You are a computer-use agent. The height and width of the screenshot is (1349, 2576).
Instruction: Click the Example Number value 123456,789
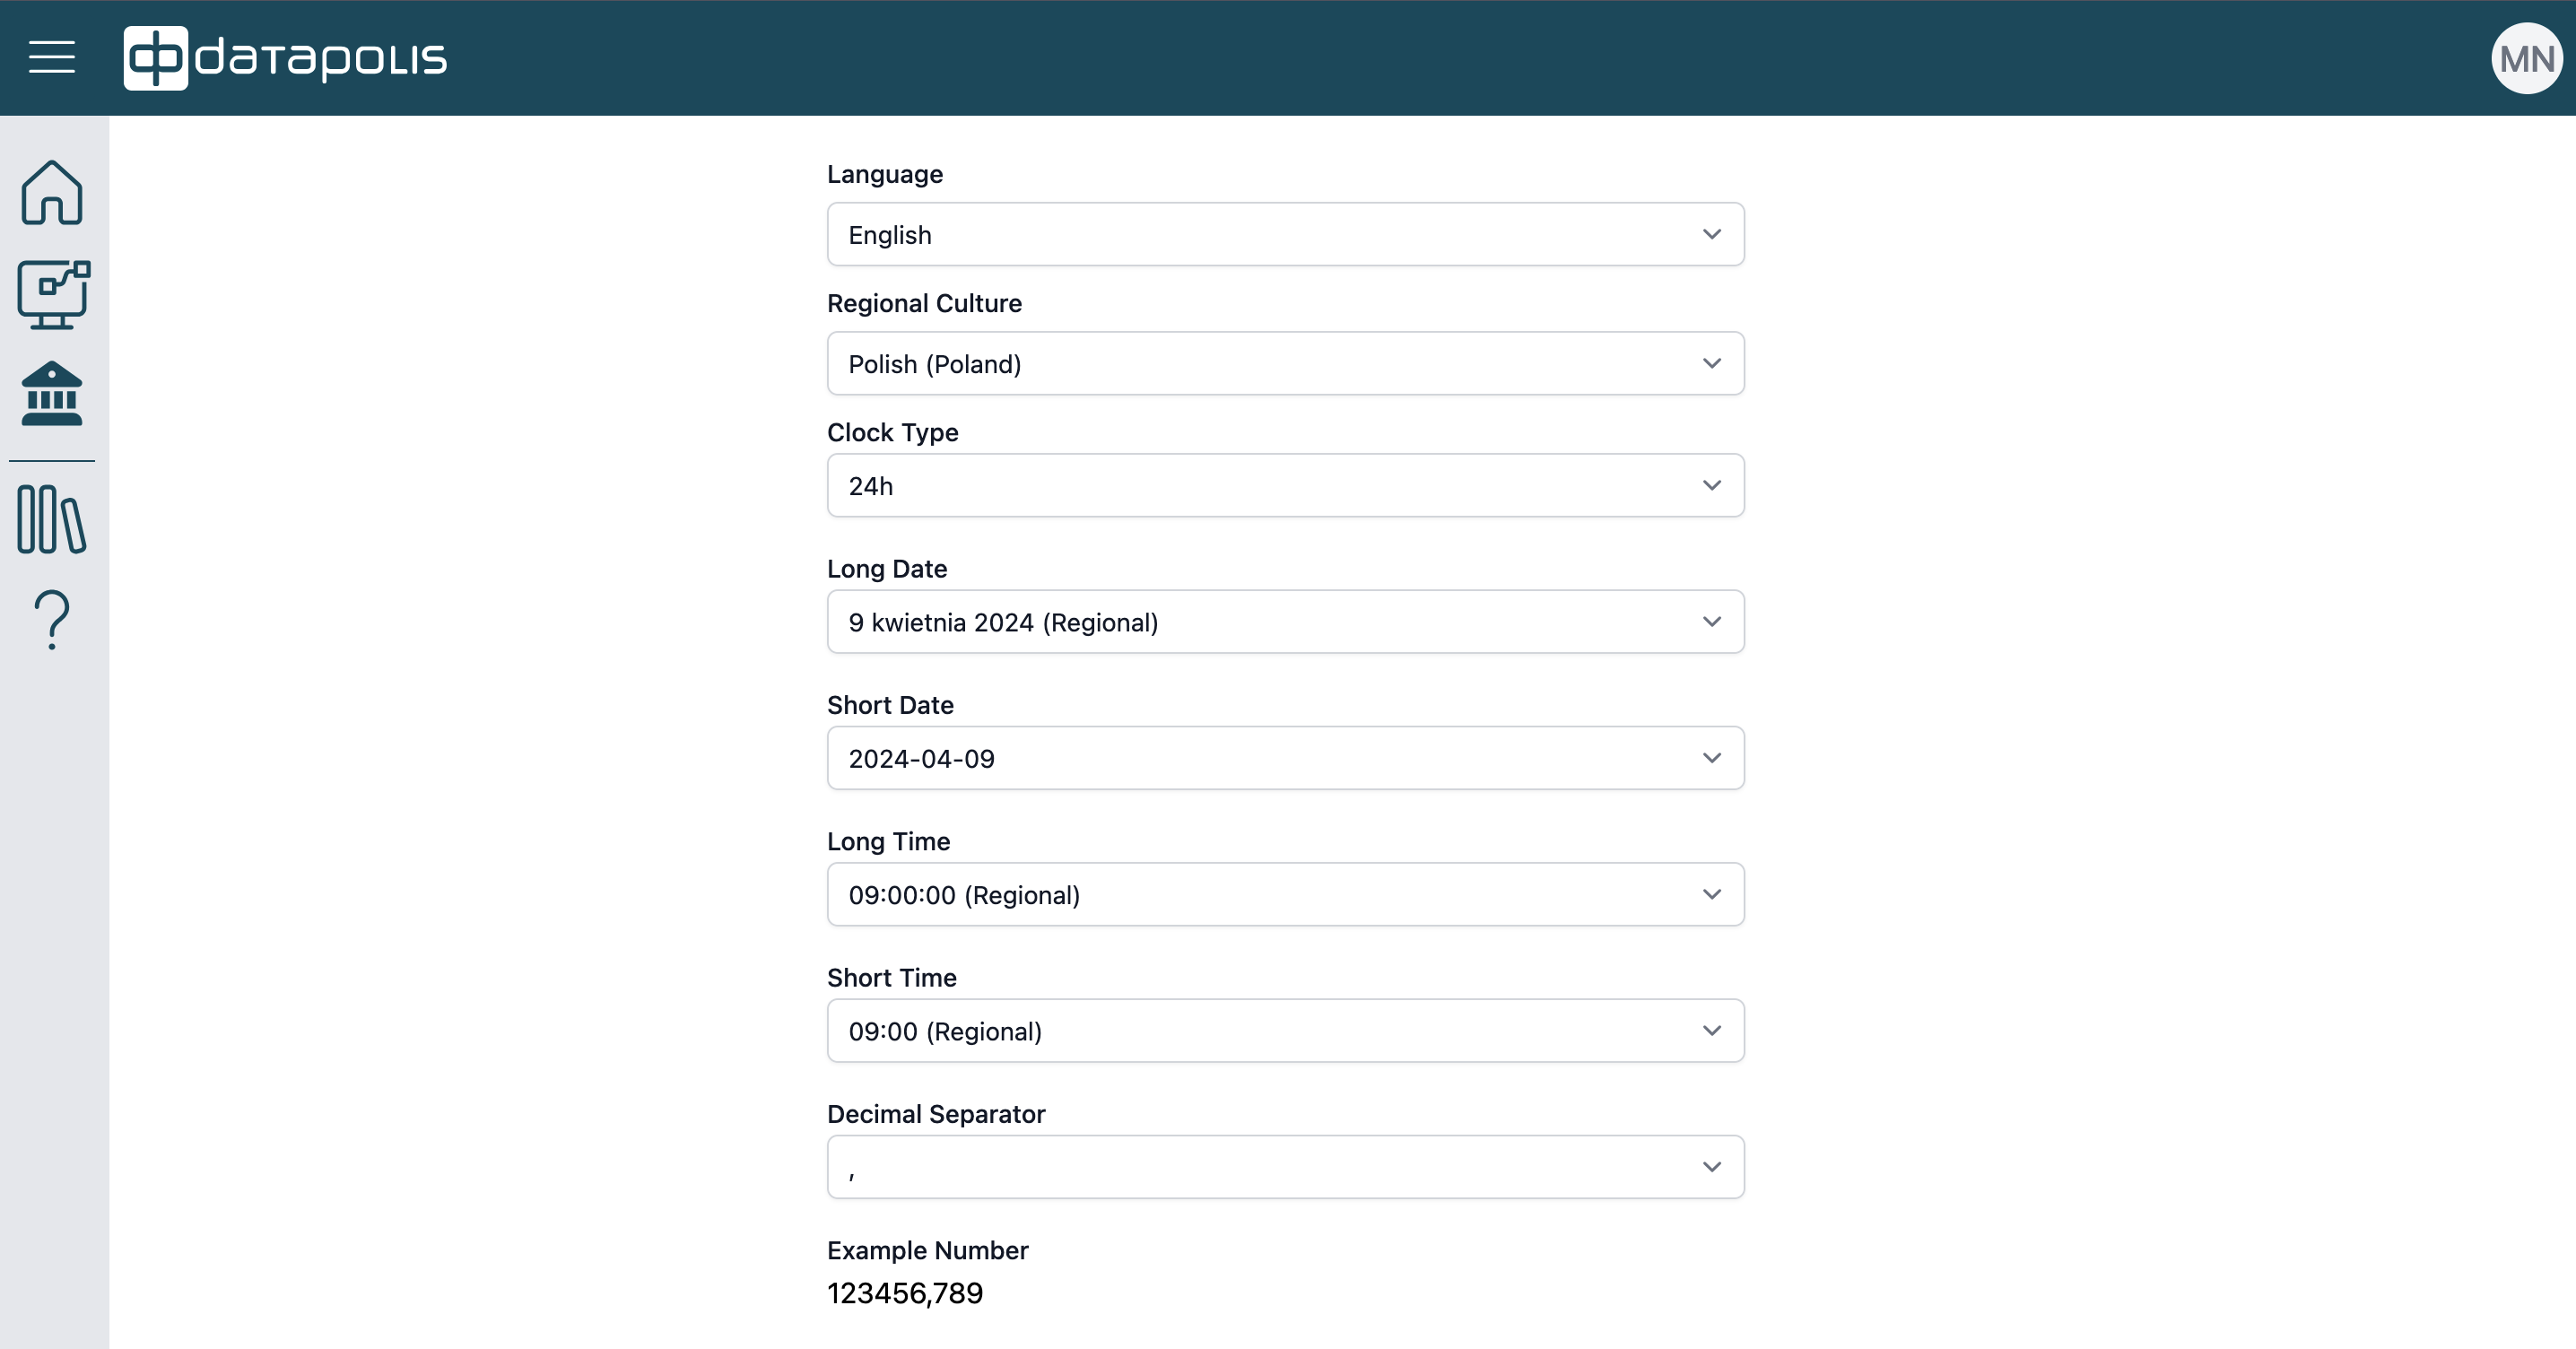(x=905, y=1293)
